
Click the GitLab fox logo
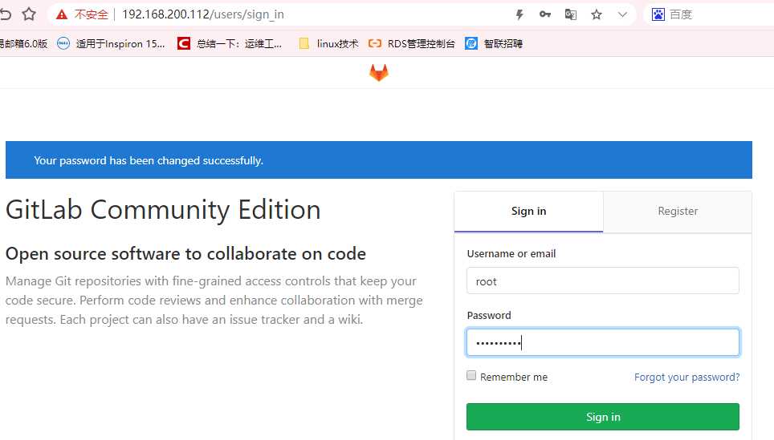pos(379,73)
